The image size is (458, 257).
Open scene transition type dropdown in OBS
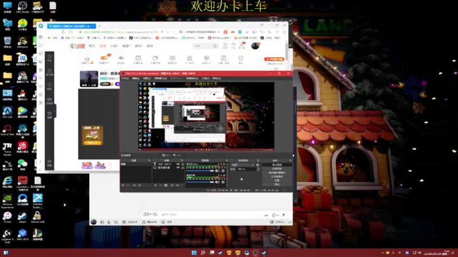pos(242,165)
